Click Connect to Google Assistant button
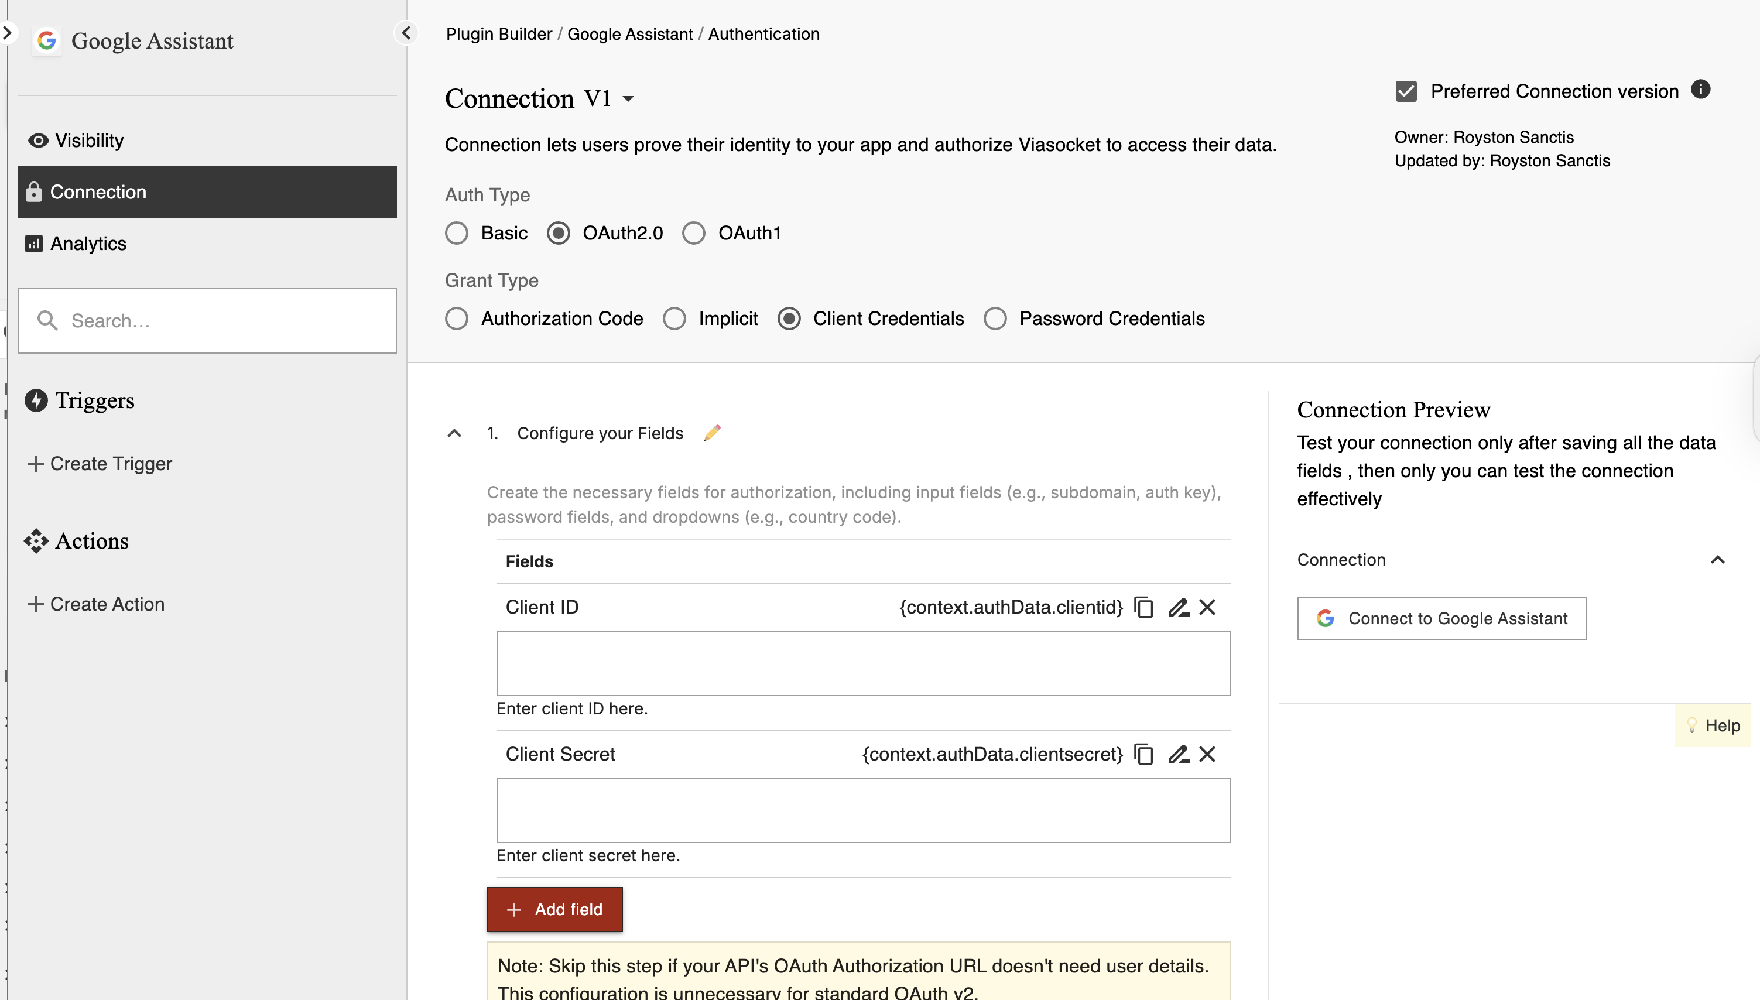 pyautogui.click(x=1441, y=618)
